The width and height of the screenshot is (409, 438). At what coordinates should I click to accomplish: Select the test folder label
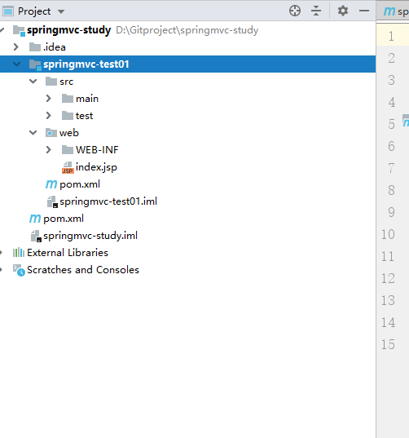(84, 116)
